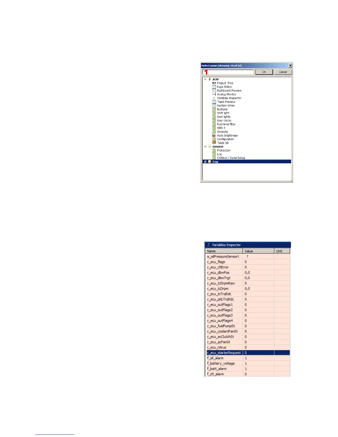Click the Variables Inspector italic I icon

coord(214,98)
